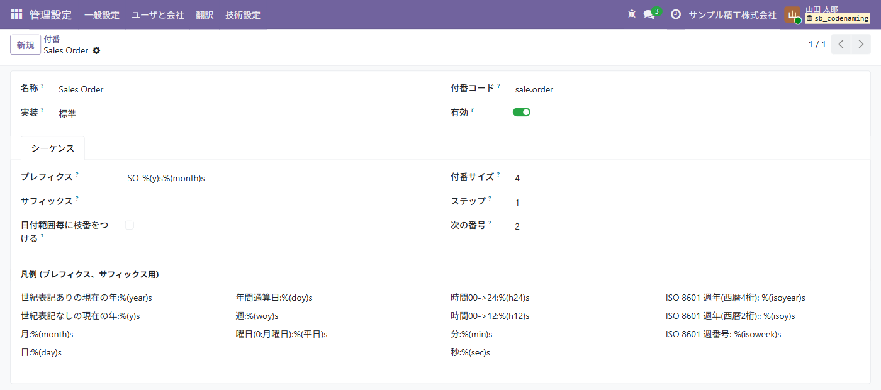This screenshot has height=390, width=881.
Task: Open the 翻訳 menu
Action: click(205, 14)
